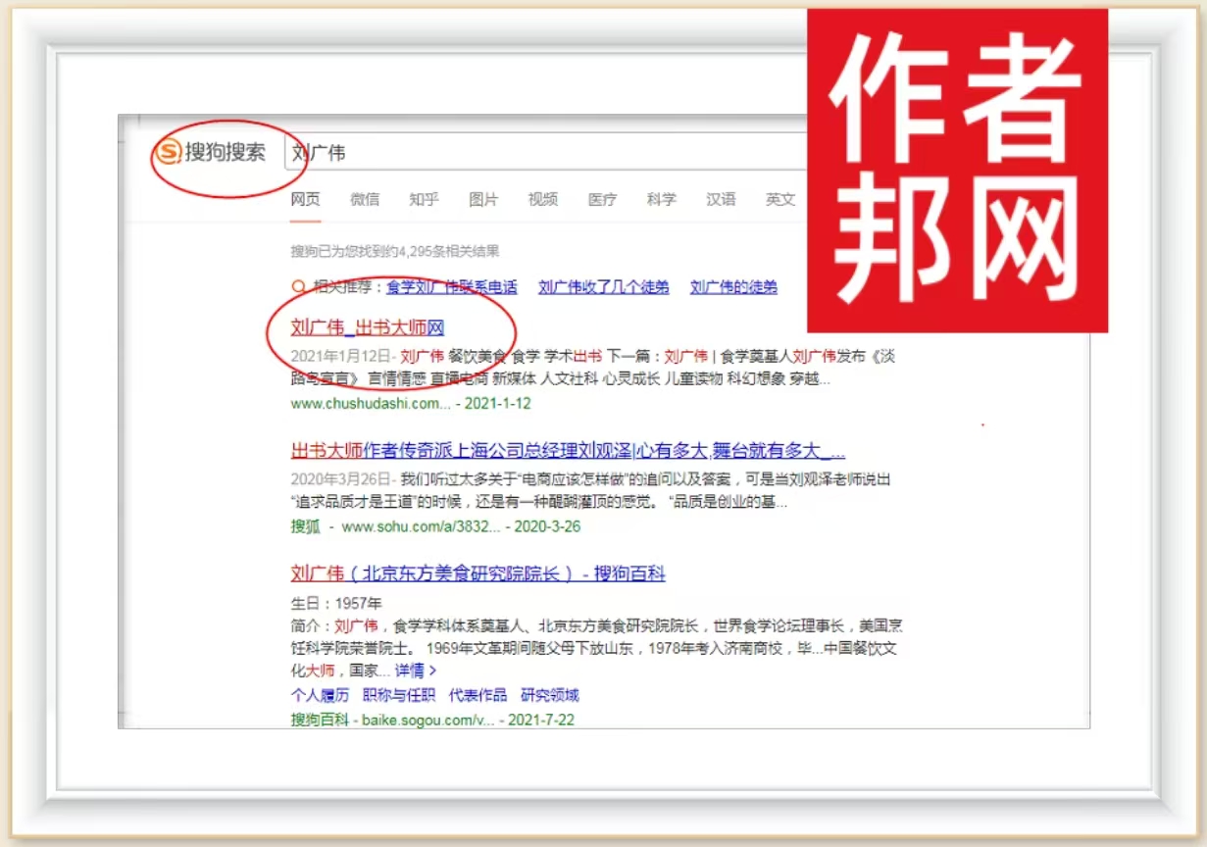This screenshot has height=847, width=1207.
Task: Open the 出书大师作者传奇派 Sohu article result
Action: (x=568, y=451)
